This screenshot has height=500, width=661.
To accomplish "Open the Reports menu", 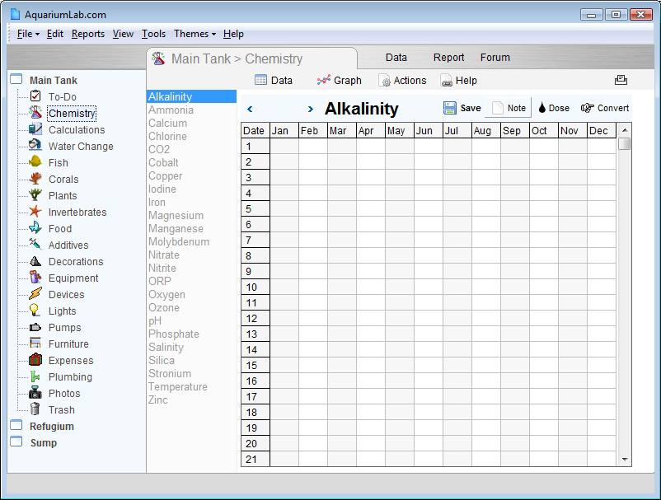I will (87, 34).
